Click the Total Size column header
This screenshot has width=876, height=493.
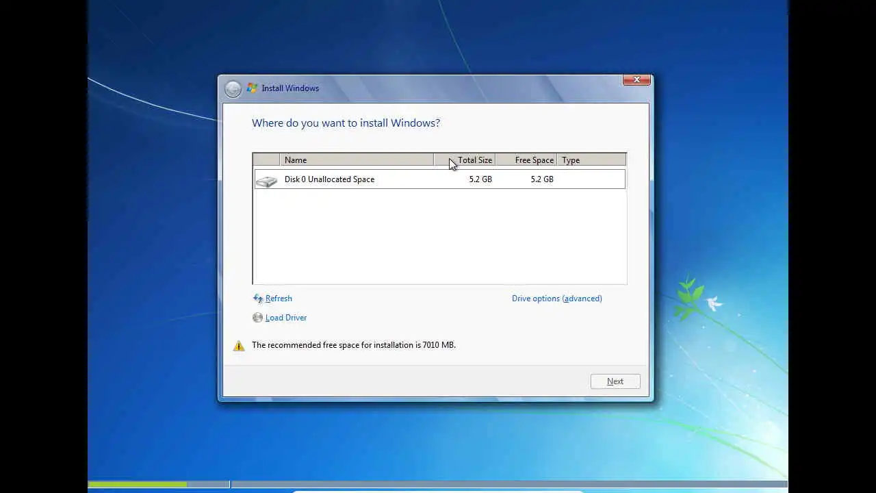click(x=465, y=160)
